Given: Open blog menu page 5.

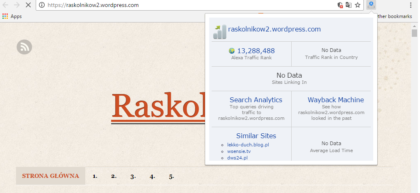Looking at the screenshot, I should click(x=171, y=177).
